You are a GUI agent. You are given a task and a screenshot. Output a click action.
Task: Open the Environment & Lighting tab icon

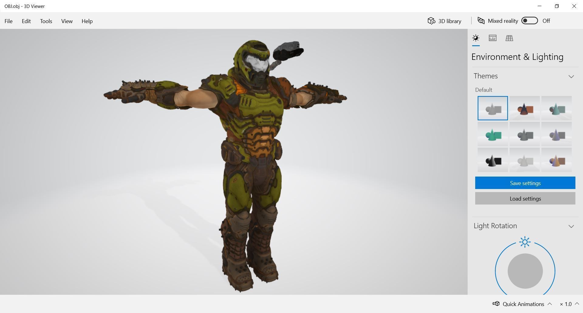click(476, 38)
